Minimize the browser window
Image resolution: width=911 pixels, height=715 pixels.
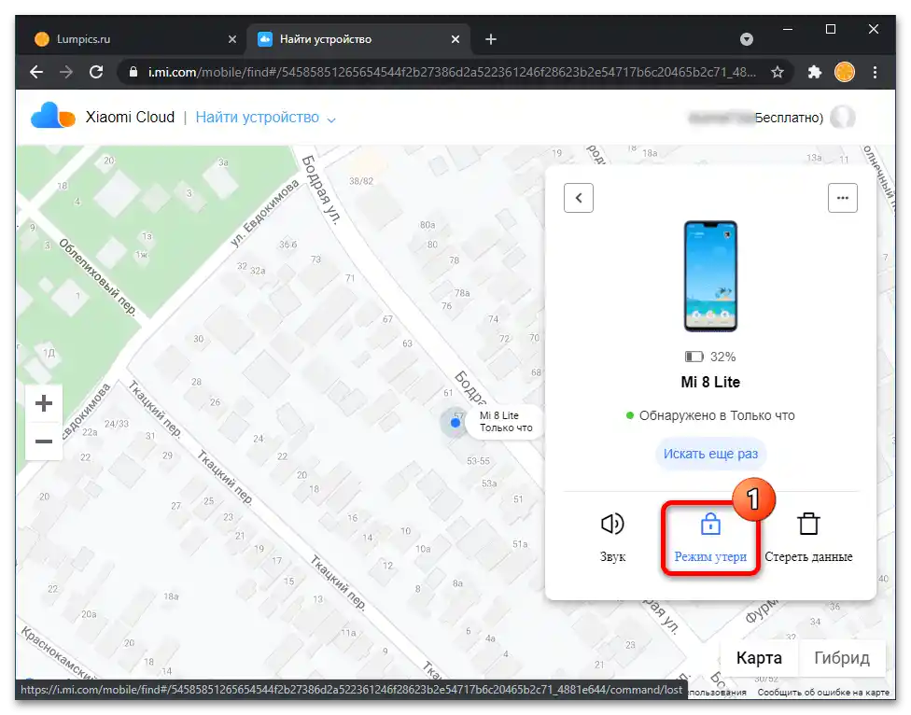[788, 29]
